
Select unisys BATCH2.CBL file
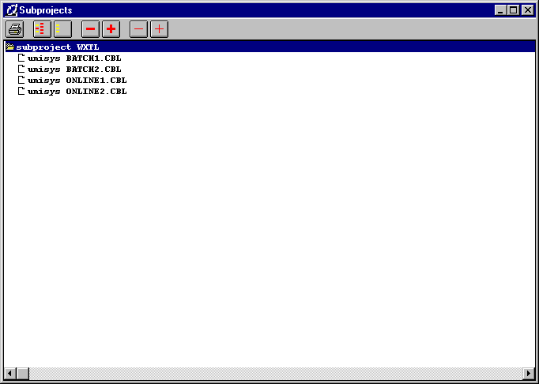click(x=74, y=69)
